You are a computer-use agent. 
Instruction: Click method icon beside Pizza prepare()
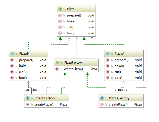coord(60,15)
